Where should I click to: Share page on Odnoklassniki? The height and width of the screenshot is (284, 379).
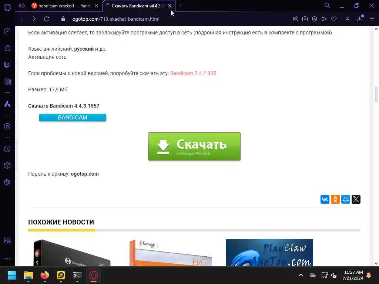pyautogui.click(x=335, y=199)
